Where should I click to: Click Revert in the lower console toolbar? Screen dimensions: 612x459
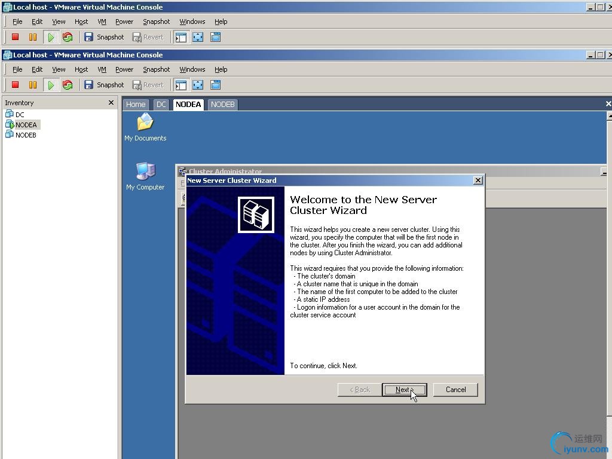(x=148, y=85)
